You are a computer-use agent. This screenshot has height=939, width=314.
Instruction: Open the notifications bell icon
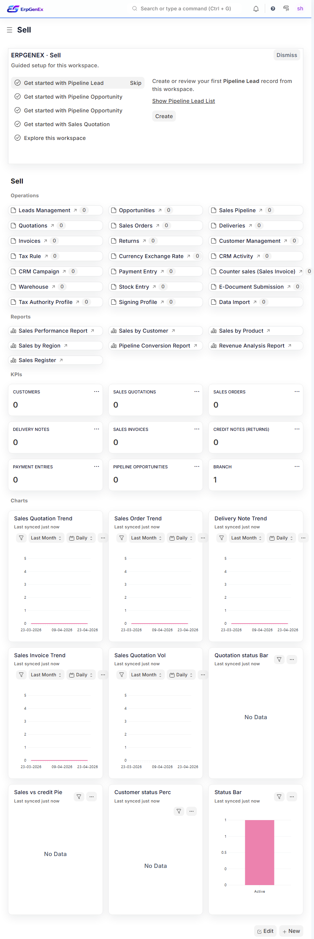coord(256,9)
